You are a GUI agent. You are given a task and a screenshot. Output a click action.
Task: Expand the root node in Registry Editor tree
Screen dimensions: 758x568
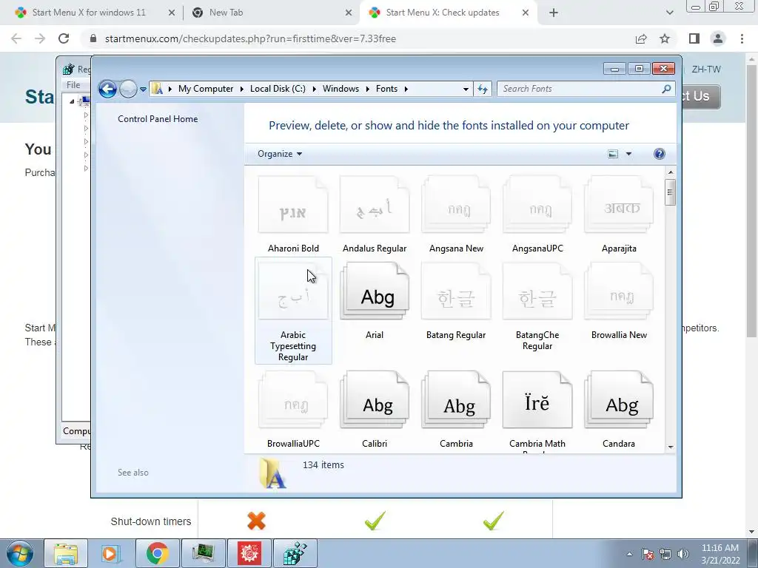point(72,101)
